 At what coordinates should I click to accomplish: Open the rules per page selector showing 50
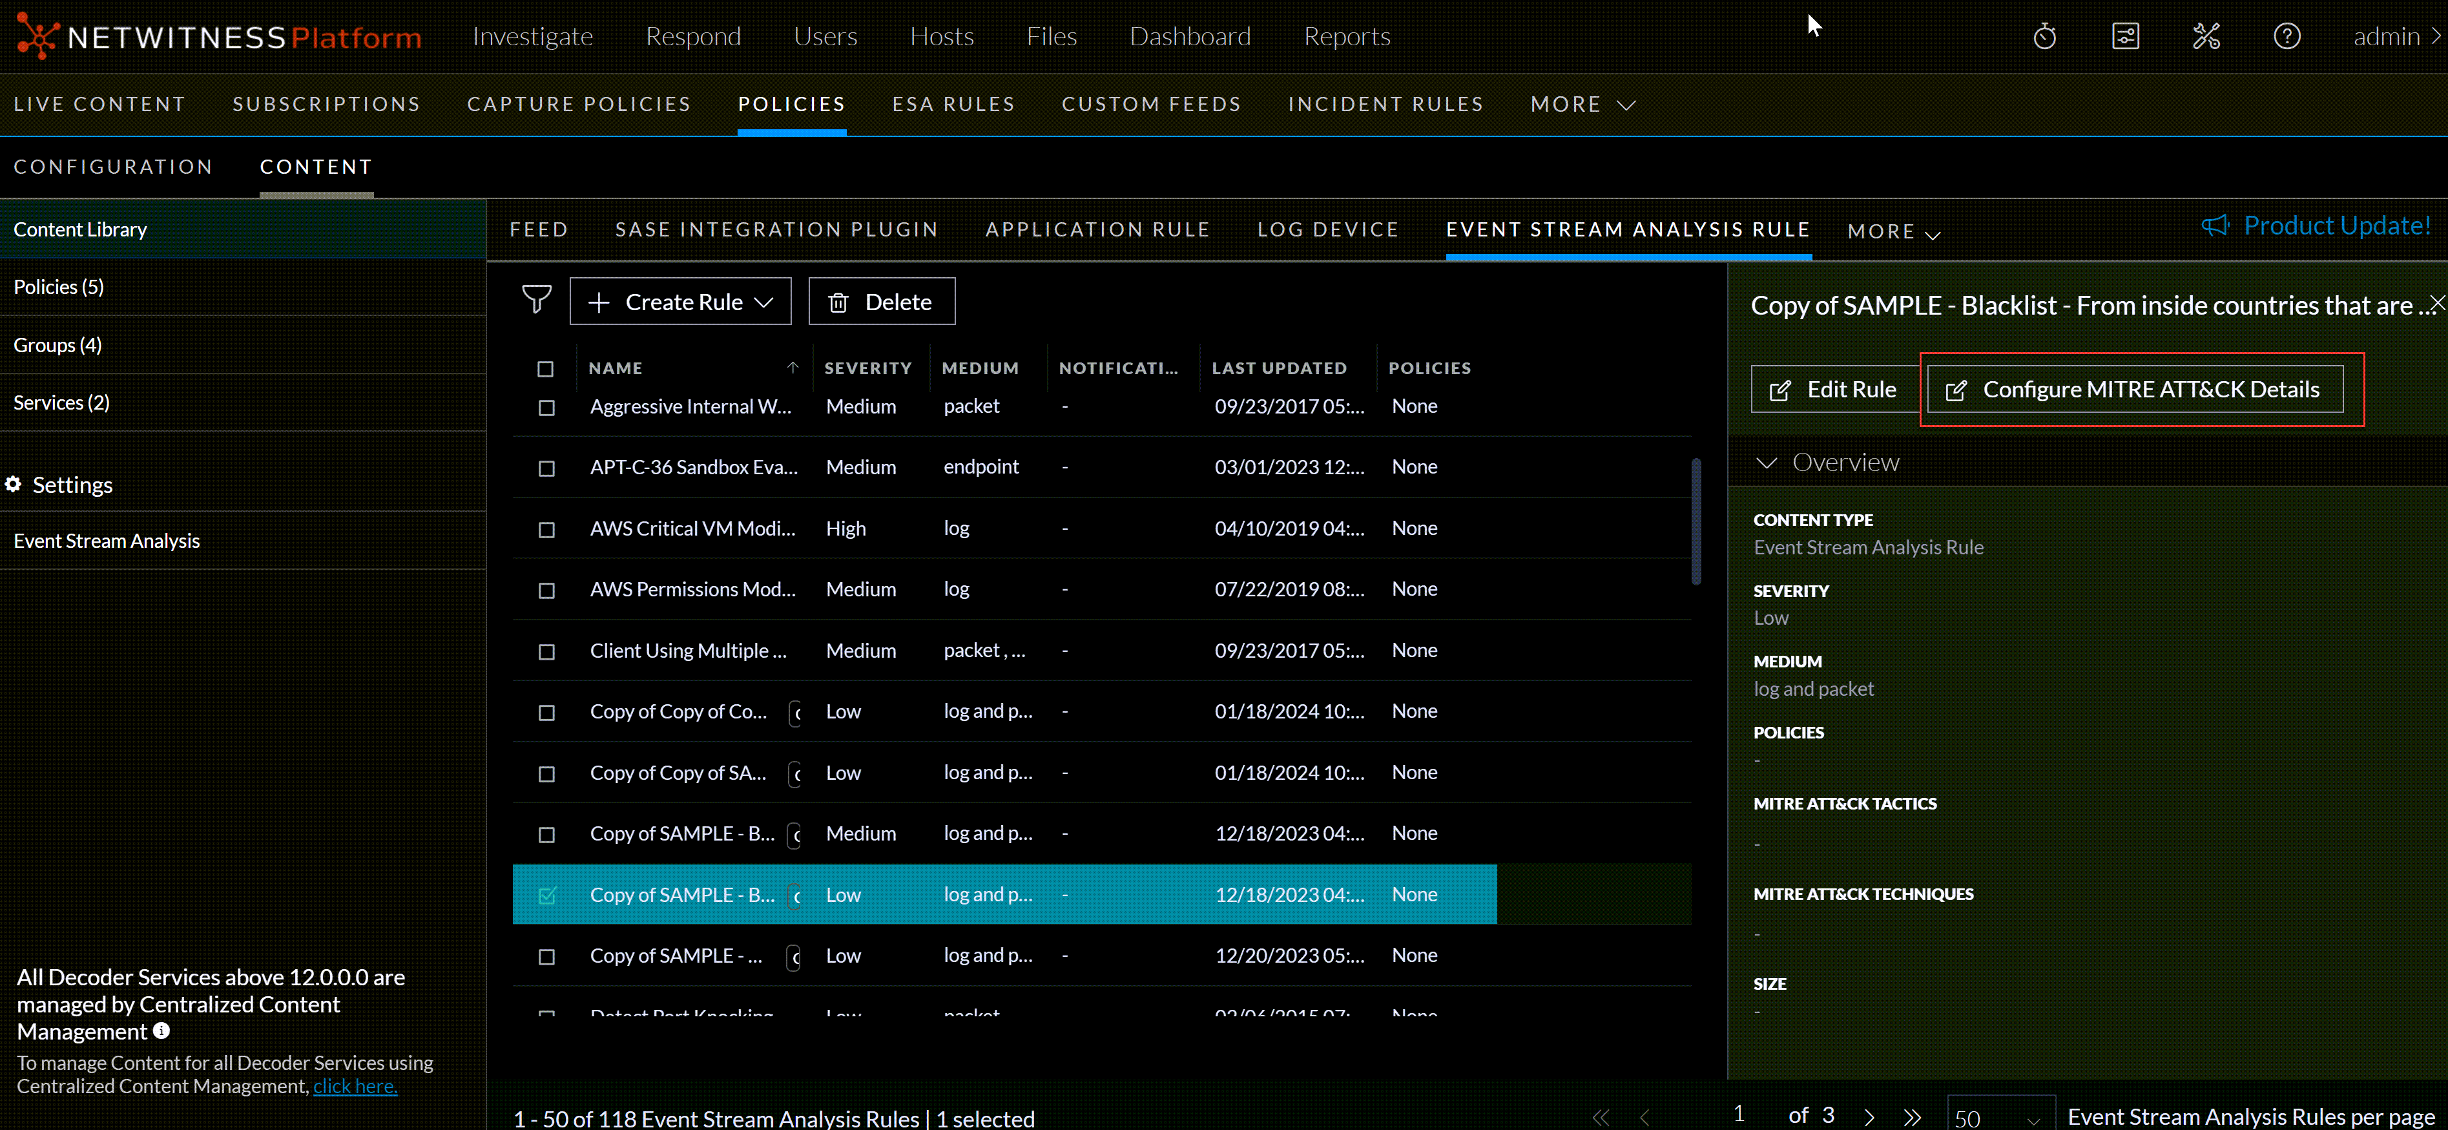(2000, 1116)
